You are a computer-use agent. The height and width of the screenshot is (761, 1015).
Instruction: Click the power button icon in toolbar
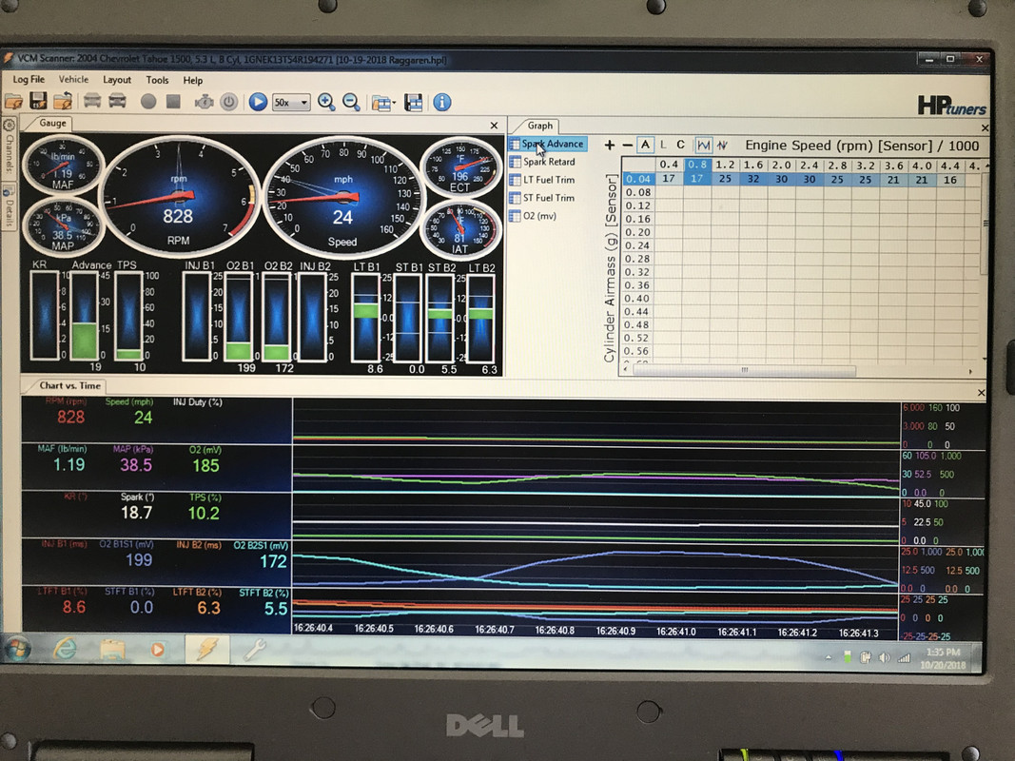[228, 102]
